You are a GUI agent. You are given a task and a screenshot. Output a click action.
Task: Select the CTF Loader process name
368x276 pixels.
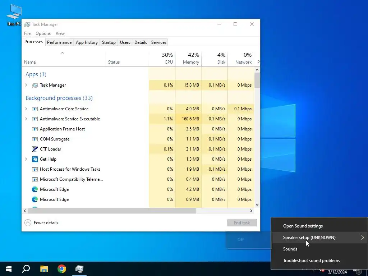[x=50, y=149]
